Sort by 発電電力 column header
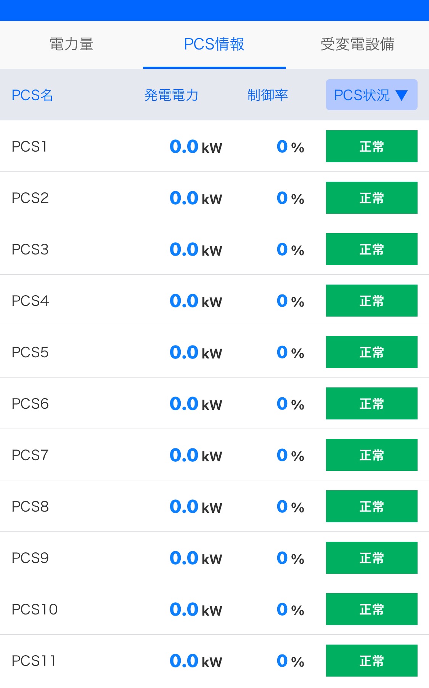This screenshot has height=688, width=429. (171, 95)
